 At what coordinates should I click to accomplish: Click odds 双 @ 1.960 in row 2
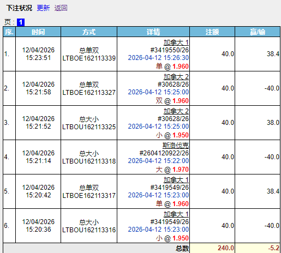172,101
